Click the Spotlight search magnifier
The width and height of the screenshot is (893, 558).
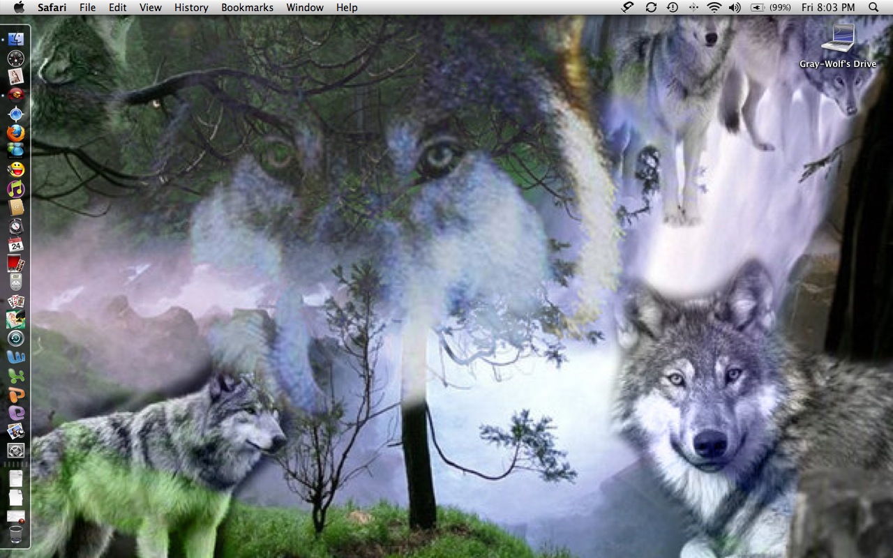[873, 7]
